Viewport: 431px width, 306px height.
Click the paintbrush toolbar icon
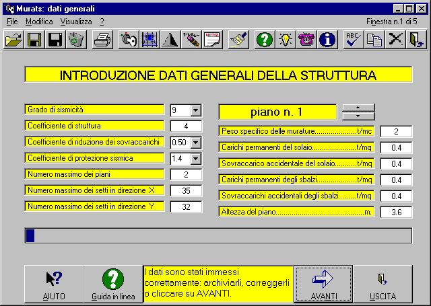click(238, 40)
